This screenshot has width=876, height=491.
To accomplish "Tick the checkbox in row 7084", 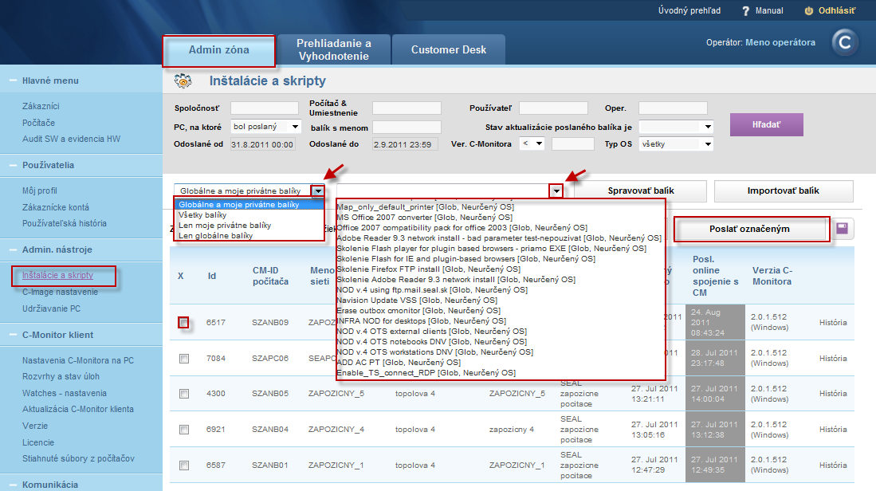I will click(x=184, y=359).
